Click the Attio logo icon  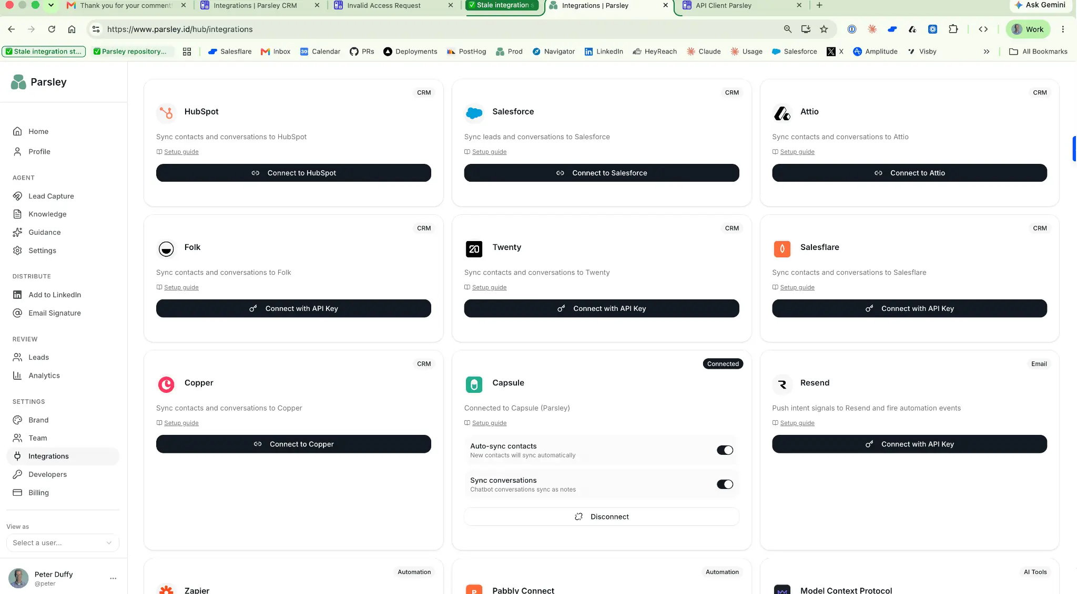click(782, 112)
